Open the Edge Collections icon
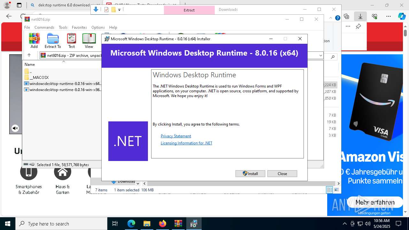 coord(346,16)
